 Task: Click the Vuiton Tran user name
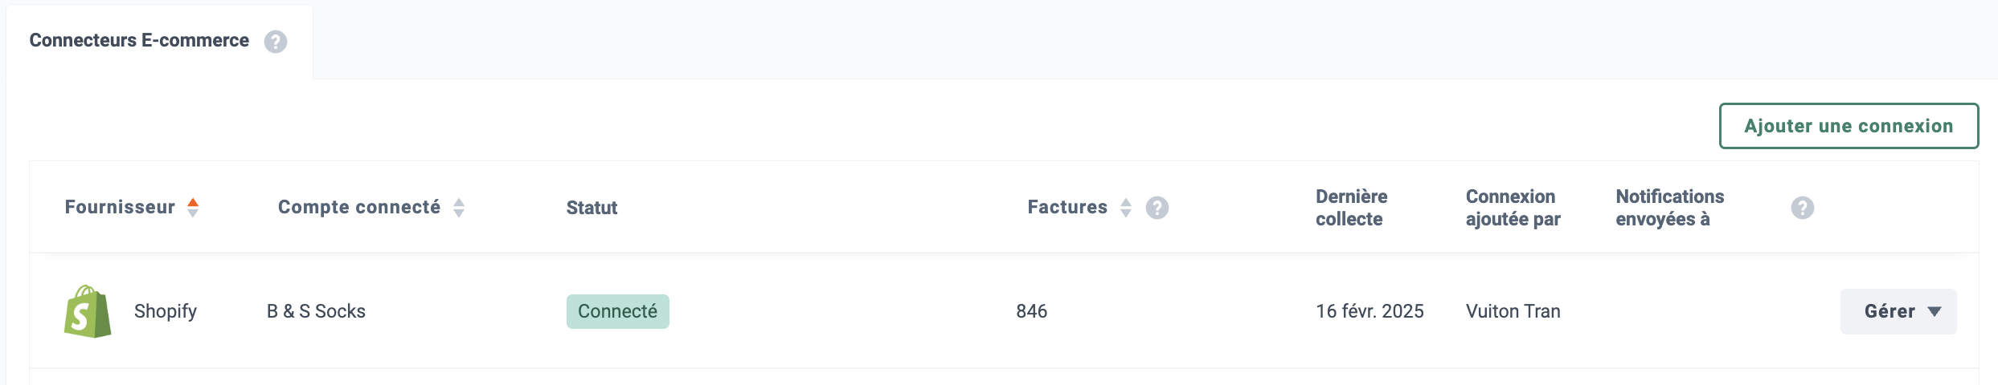(1513, 311)
